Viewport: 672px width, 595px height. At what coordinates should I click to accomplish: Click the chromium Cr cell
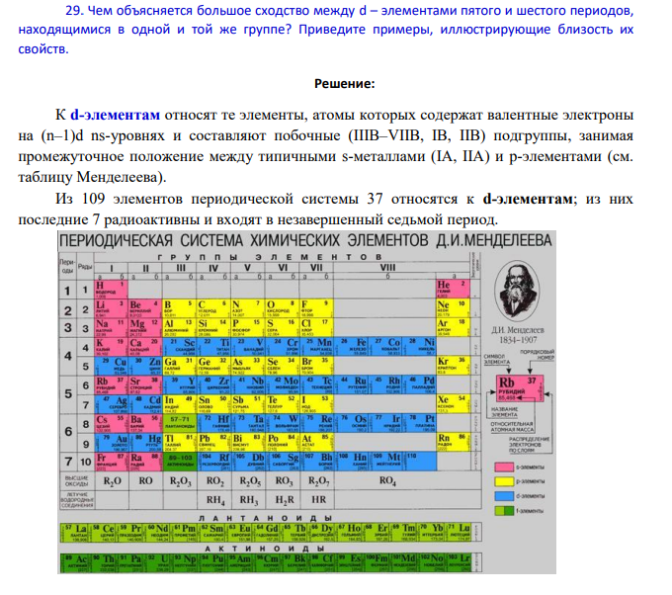(x=282, y=346)
